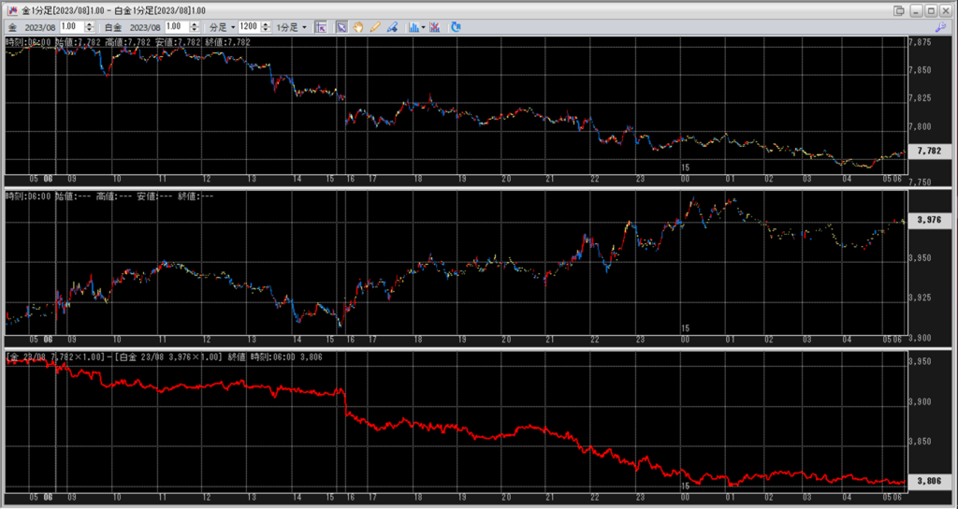
Task: Click the 金 multiplier field showing 1.00
Action: coord(72,28)
